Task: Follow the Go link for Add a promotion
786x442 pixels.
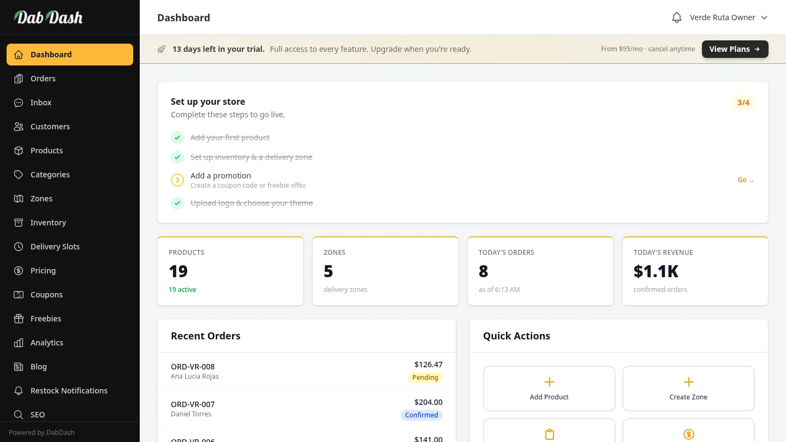Action: click(x=745, y=180)
